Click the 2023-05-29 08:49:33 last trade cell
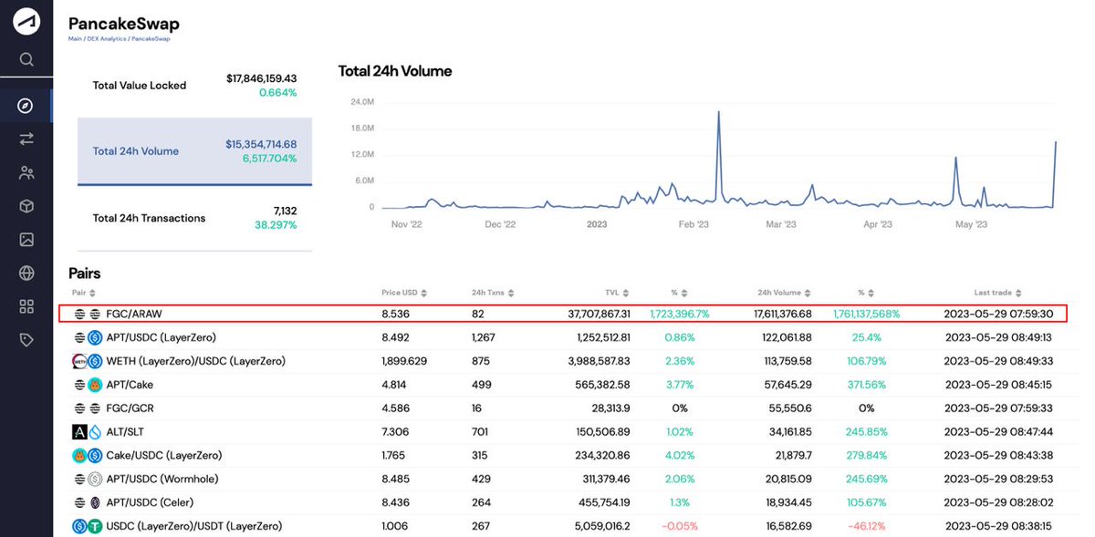 click(x=996, y=361)
